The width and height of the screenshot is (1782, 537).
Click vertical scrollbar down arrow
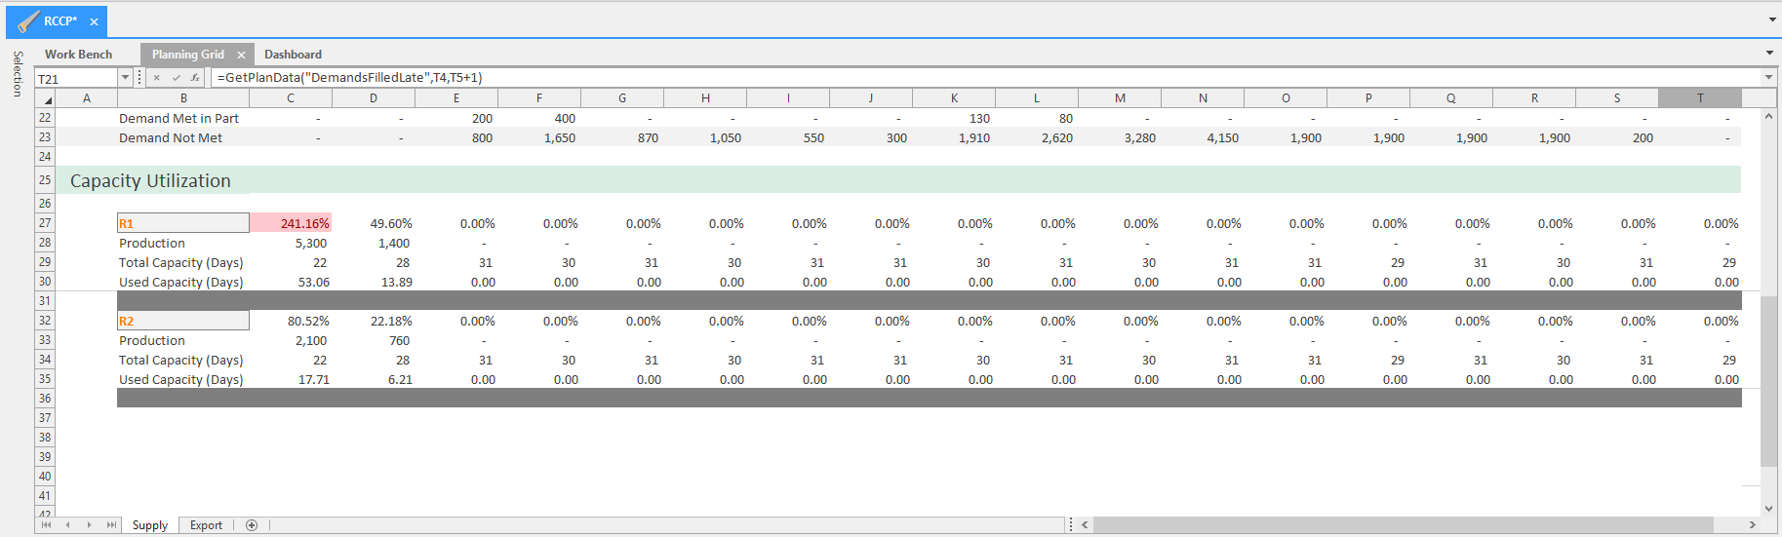click(1769, 509)
